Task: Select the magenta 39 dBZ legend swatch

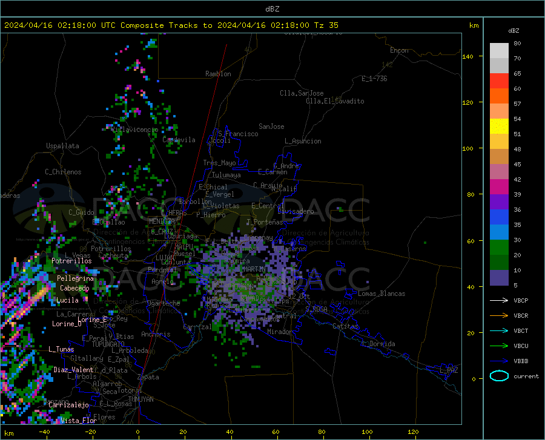Action: [499, 187]
